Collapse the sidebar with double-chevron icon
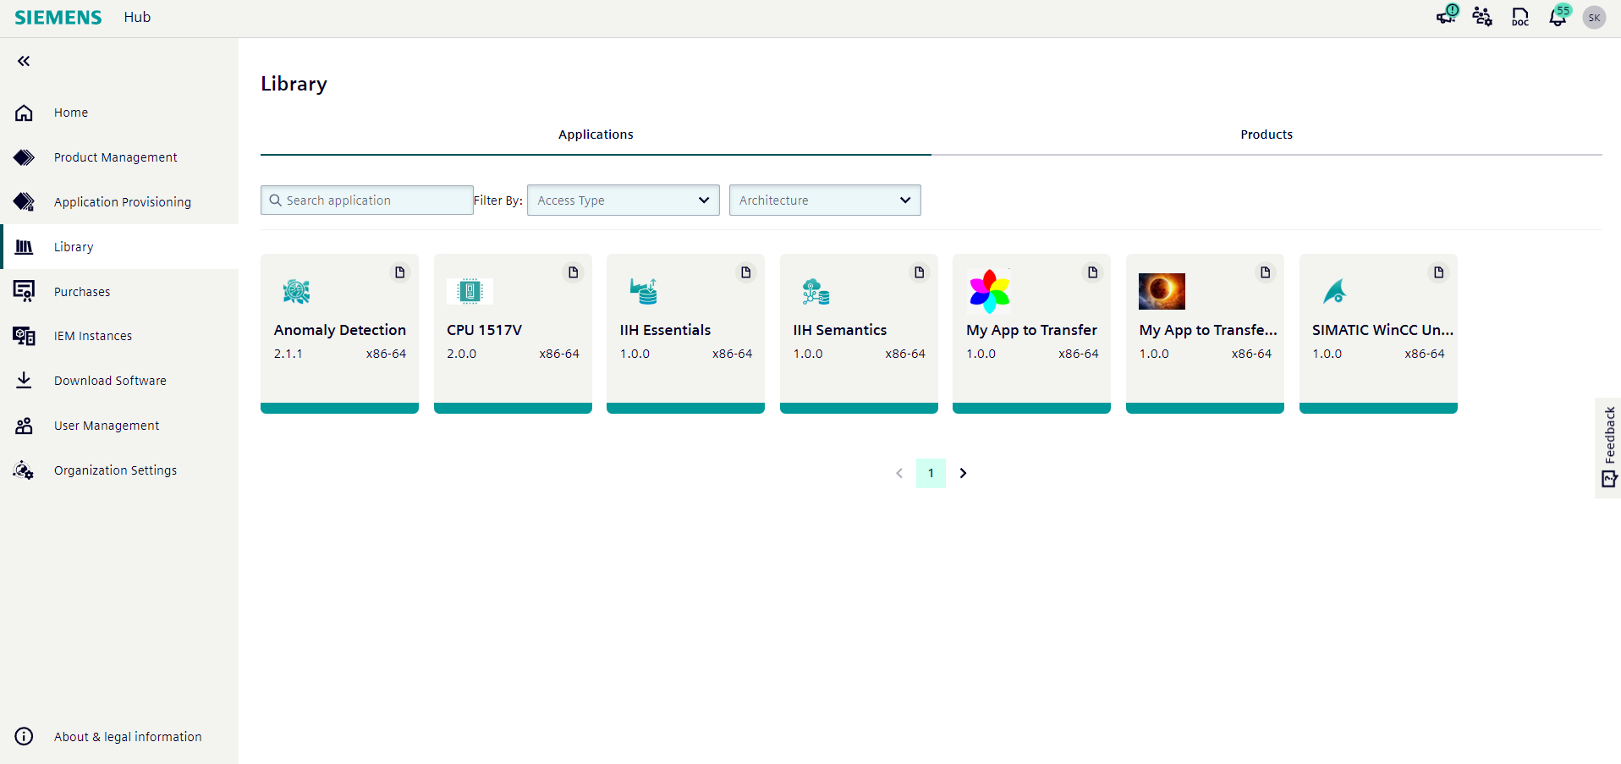 (x=24, y=61)
